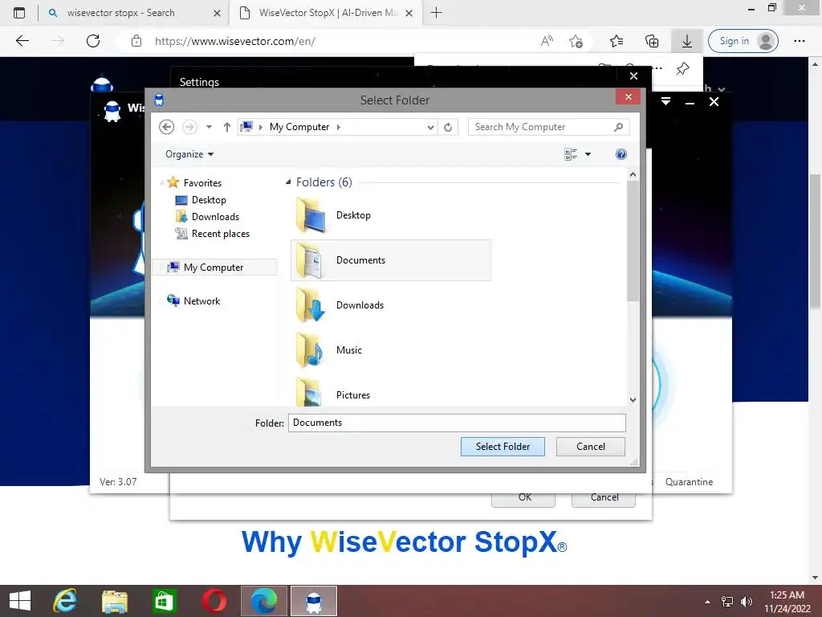Open browser Favorites list
The width and height of the screenshot is (822, 617).
(616, 41)
